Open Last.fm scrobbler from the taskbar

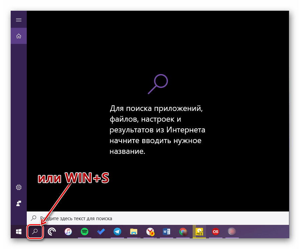[x=216, y=232]
